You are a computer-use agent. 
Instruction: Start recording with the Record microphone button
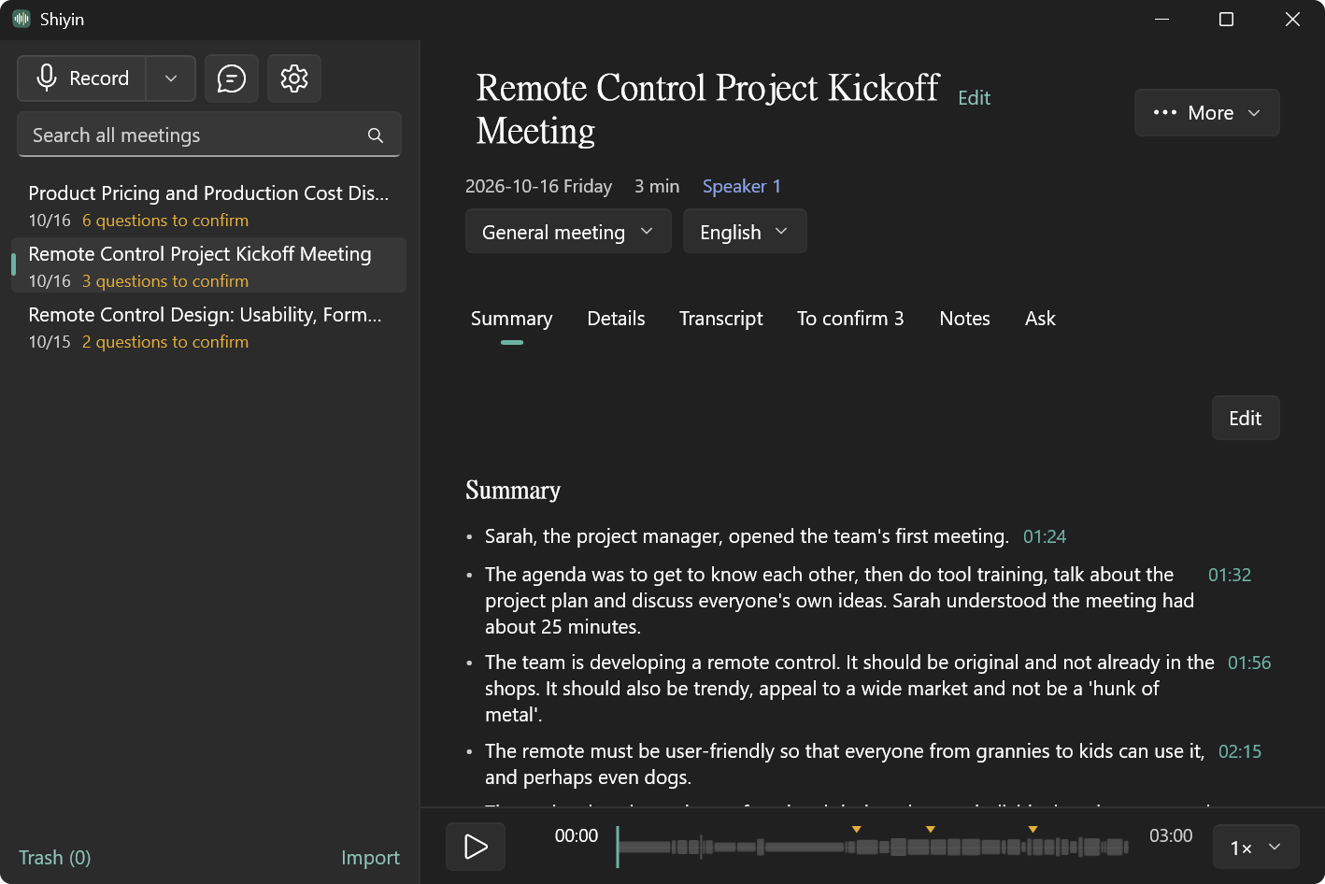point(81,78)
